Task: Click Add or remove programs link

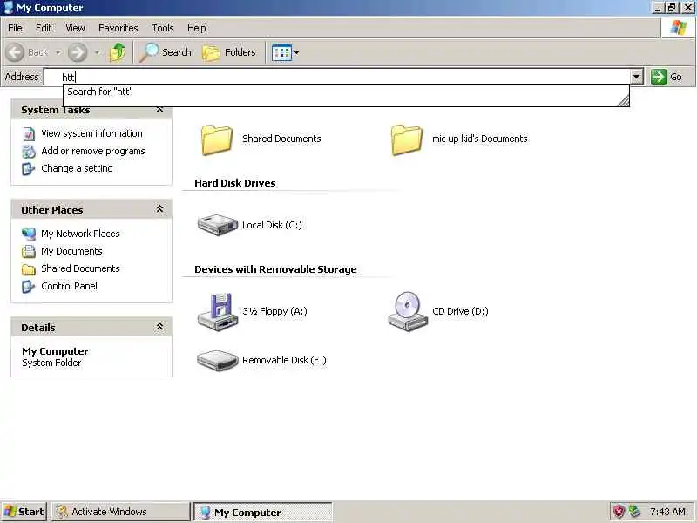Action: (x=93, y=151)
